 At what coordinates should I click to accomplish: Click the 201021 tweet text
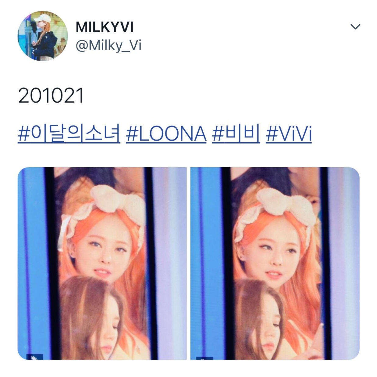click(x=51, y=96)
